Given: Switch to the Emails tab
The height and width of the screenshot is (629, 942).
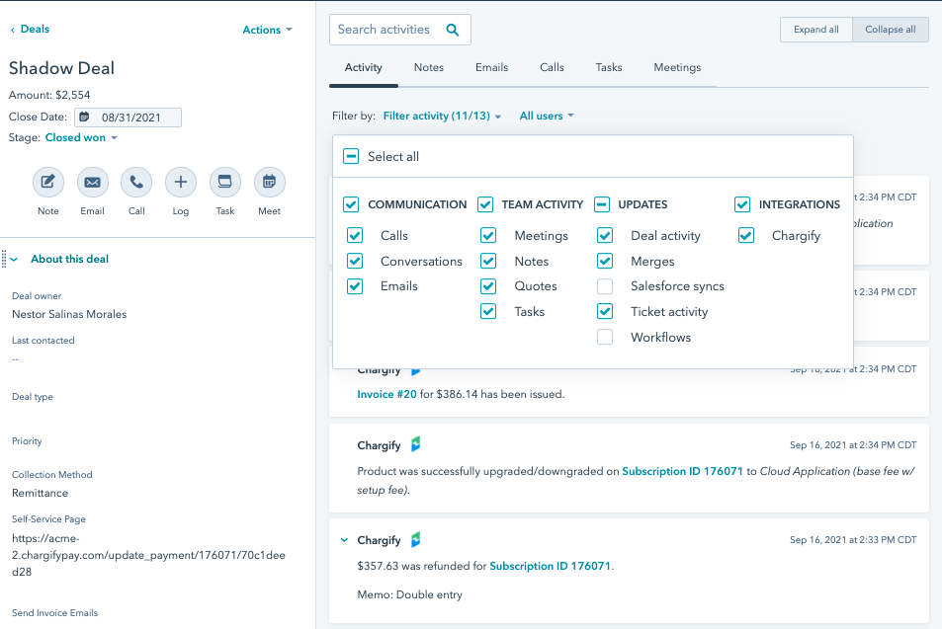Looking at the screenshot, I should click(x=491, y=68).
